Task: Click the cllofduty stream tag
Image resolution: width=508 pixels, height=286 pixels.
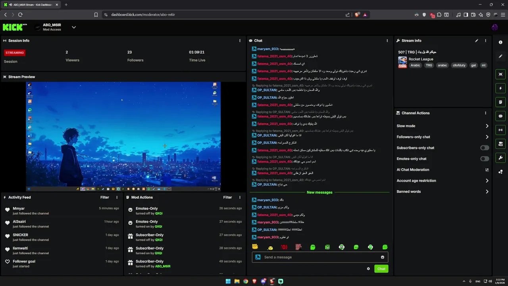Action: pos(459,65)
